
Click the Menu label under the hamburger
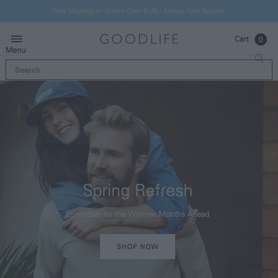tap(16, 50)
